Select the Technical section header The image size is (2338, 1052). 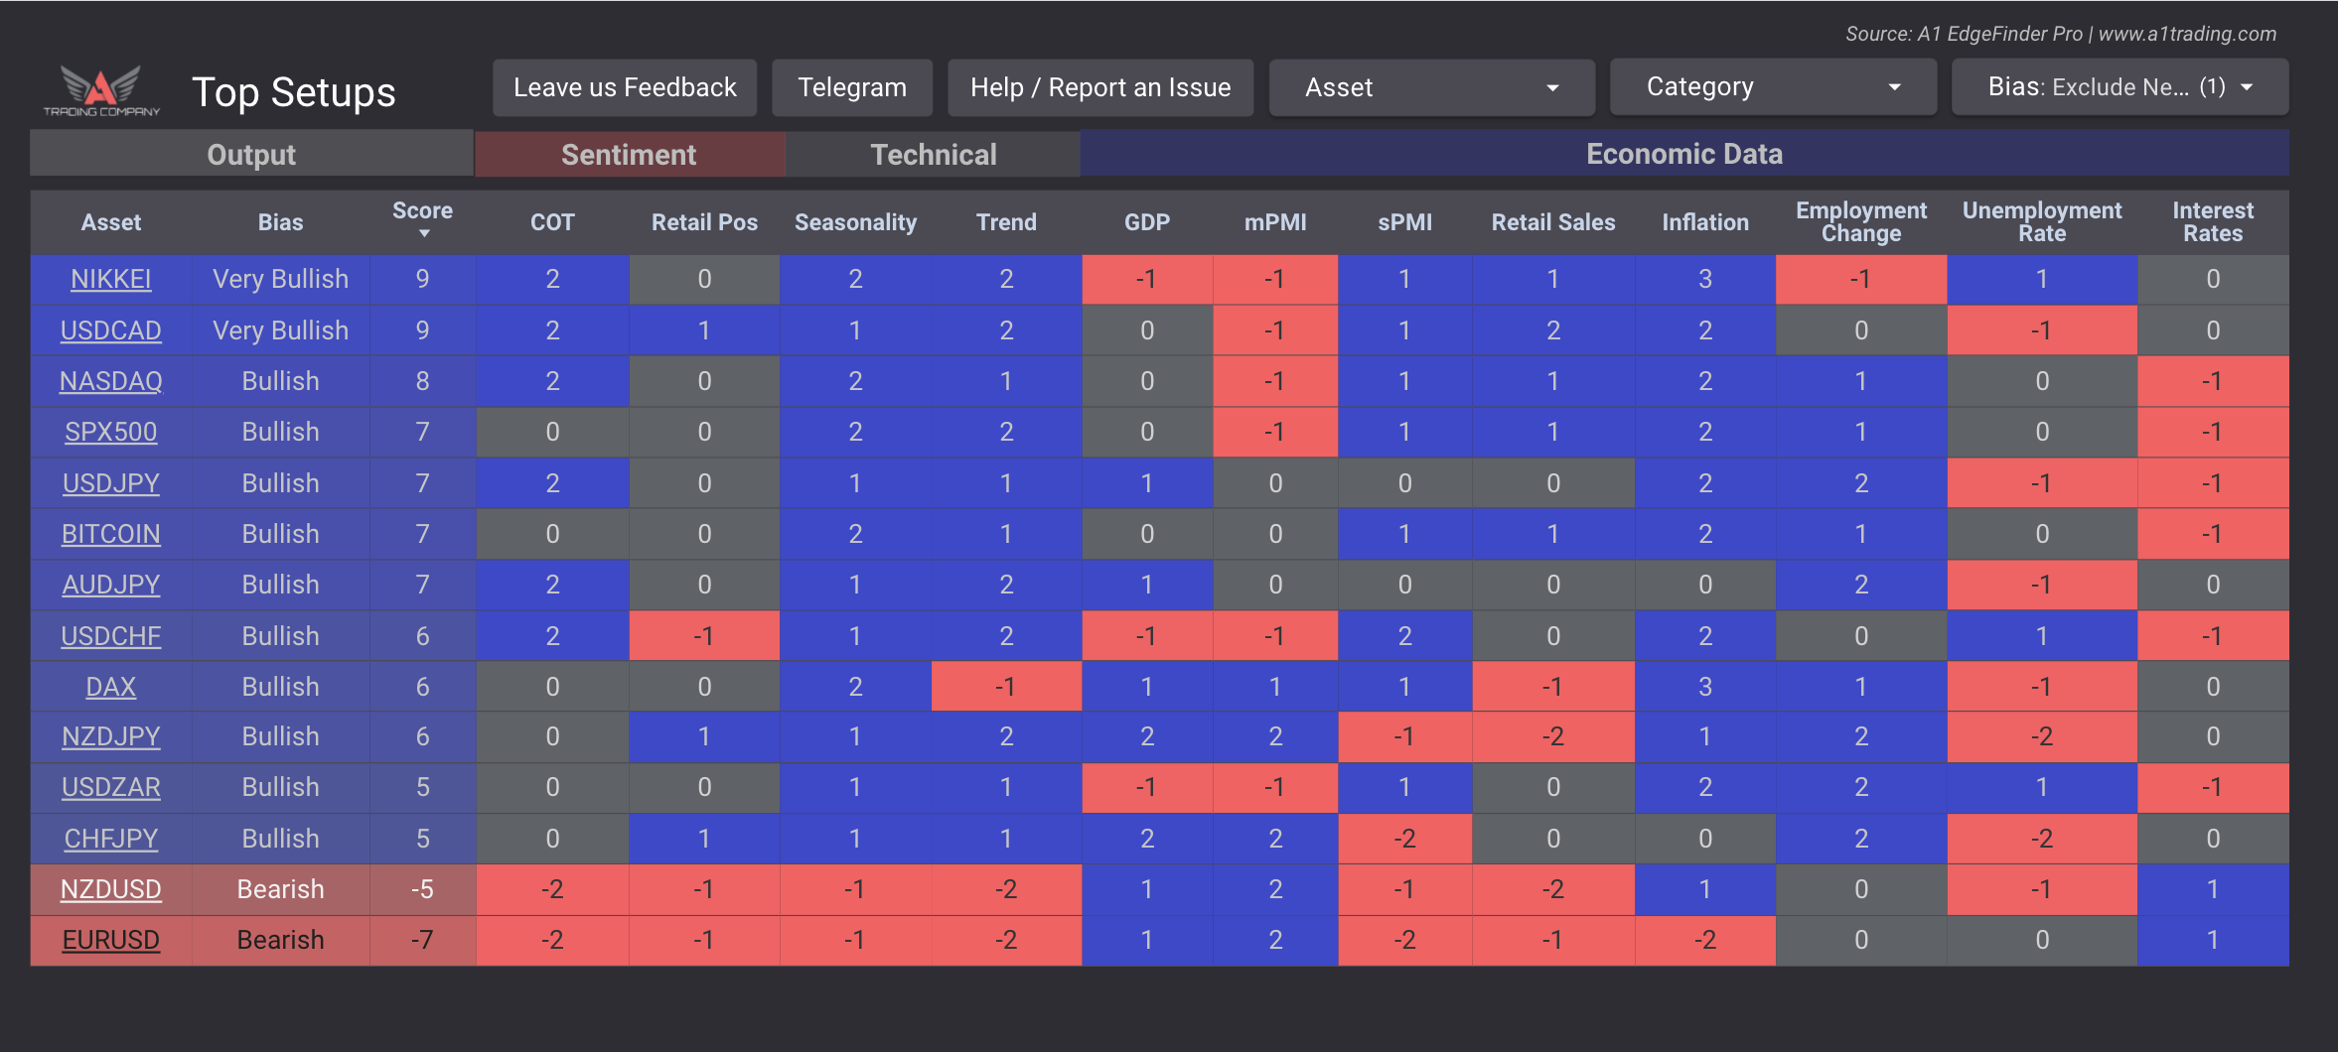coord(933,155)
